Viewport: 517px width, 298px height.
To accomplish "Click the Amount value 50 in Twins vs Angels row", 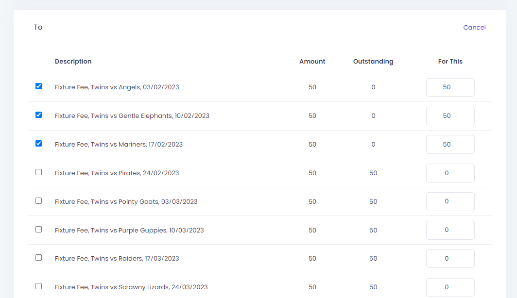I will point(312,87).
